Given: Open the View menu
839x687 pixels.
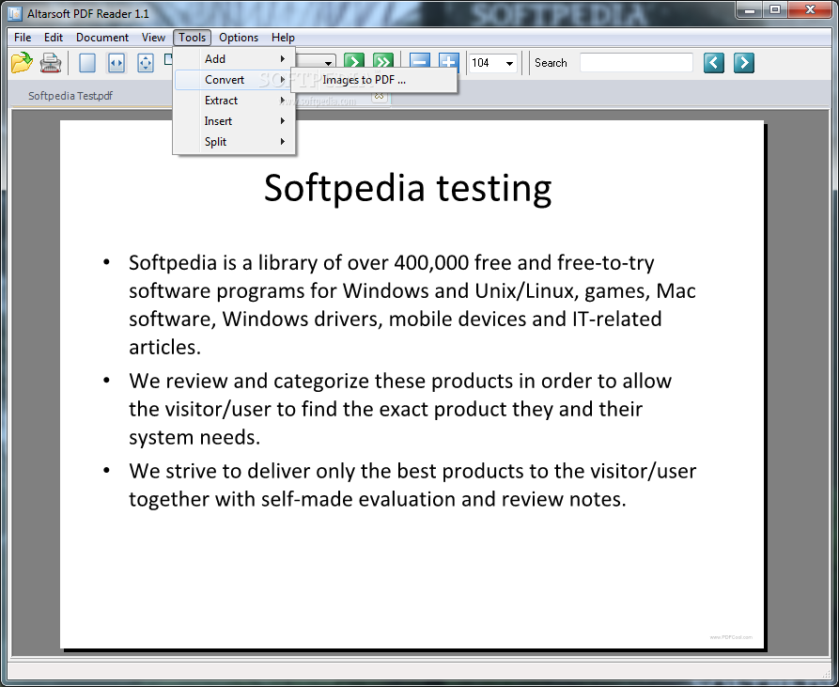Looking at the screenshot, I should [x=153, y=38].
